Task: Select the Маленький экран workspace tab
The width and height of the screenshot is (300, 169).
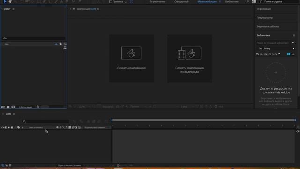Action: [207, 2]
